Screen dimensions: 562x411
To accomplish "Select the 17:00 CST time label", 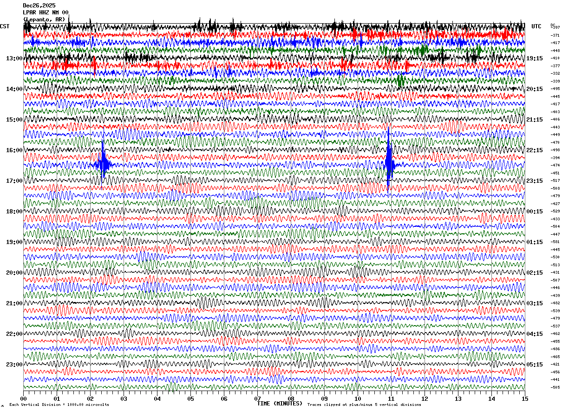I will 14,181.
